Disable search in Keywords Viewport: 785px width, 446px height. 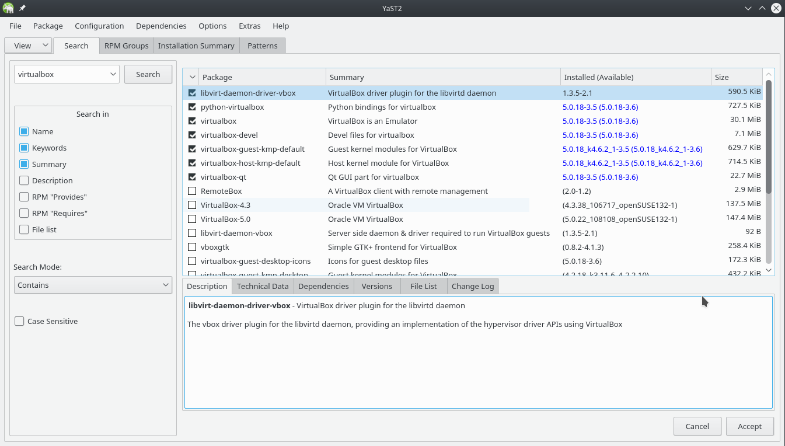click(24, 148)
